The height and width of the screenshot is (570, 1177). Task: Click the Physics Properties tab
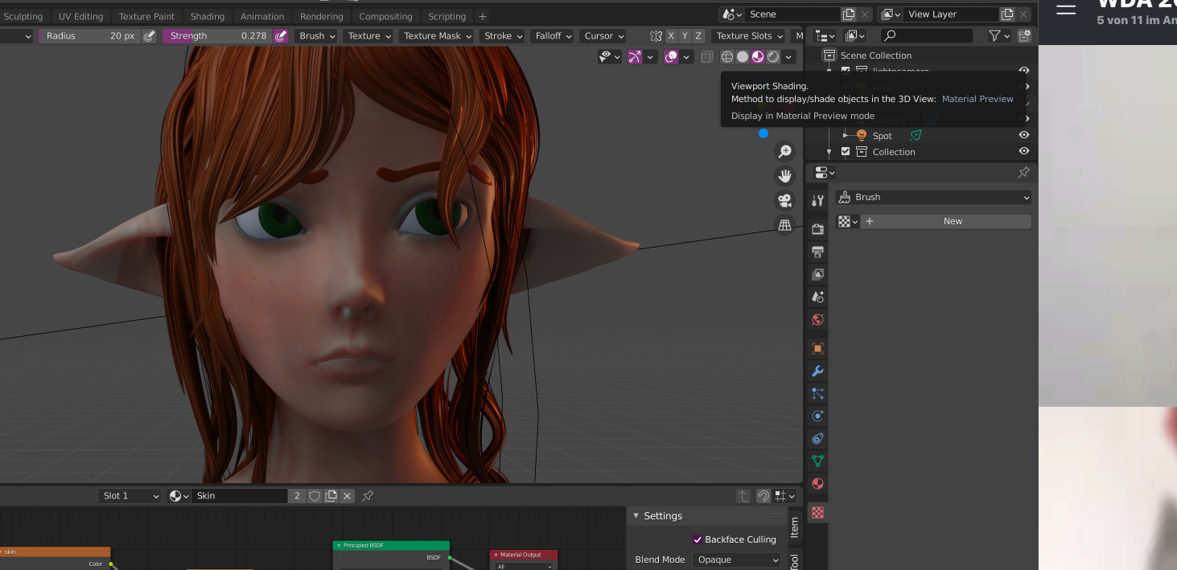pos(817,416)
